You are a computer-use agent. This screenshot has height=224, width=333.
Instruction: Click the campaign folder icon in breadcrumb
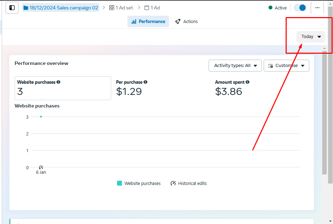pyautogui.click(x=26, y=8)
